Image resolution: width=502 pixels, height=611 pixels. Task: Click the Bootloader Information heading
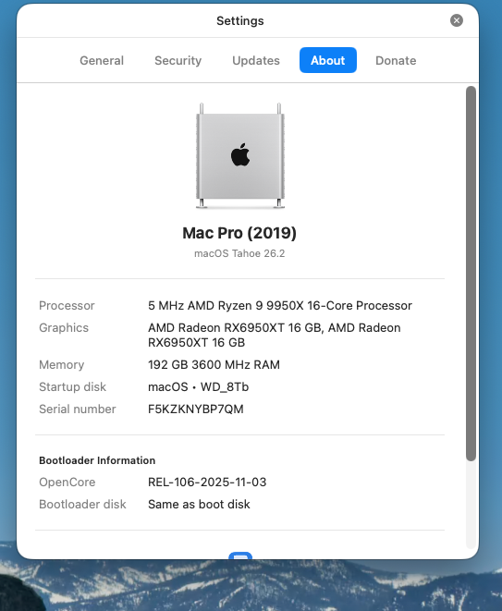click(x=97, y=460)
